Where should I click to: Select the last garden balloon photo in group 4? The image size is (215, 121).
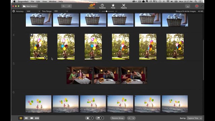(175, 47)
